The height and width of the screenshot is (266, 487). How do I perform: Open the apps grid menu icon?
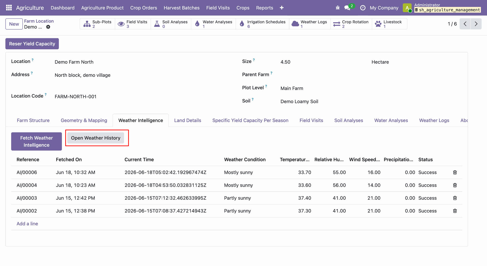9,8
